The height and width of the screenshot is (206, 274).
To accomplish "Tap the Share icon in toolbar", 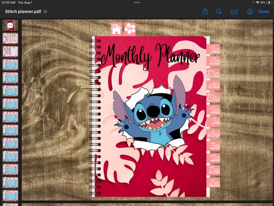I will coord(205,12).
